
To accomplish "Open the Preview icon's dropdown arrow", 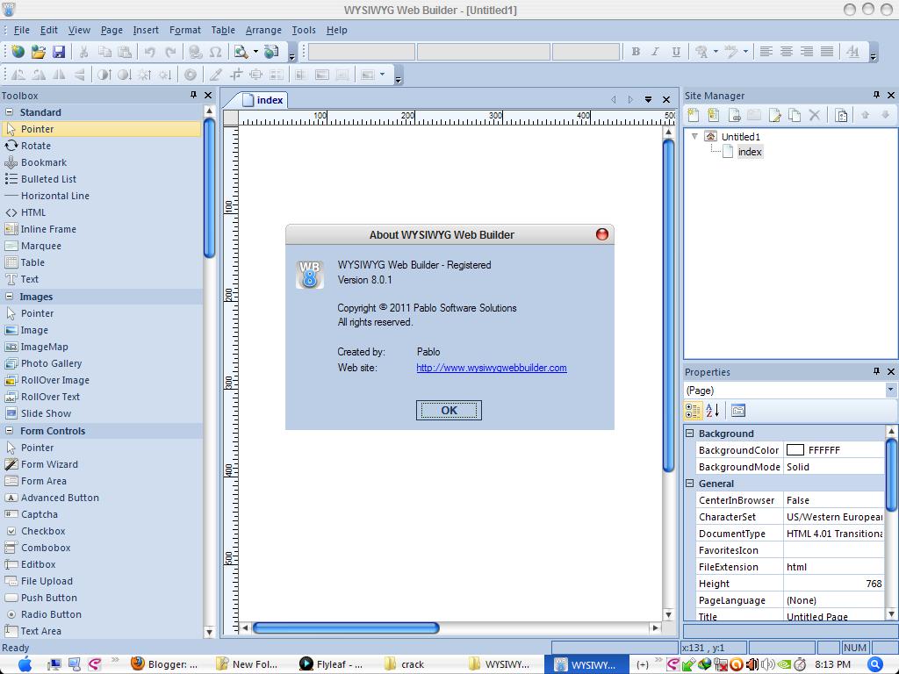I will 255,52.
